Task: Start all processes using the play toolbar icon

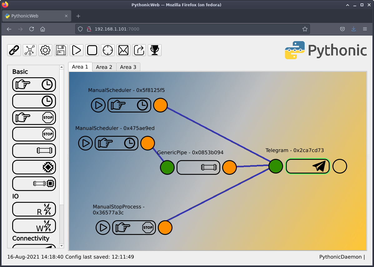Action: (77, 50)
